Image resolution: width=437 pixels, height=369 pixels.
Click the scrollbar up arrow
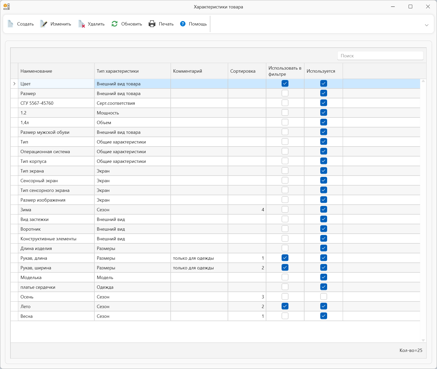pyautogui.click(x=423, y=81)
